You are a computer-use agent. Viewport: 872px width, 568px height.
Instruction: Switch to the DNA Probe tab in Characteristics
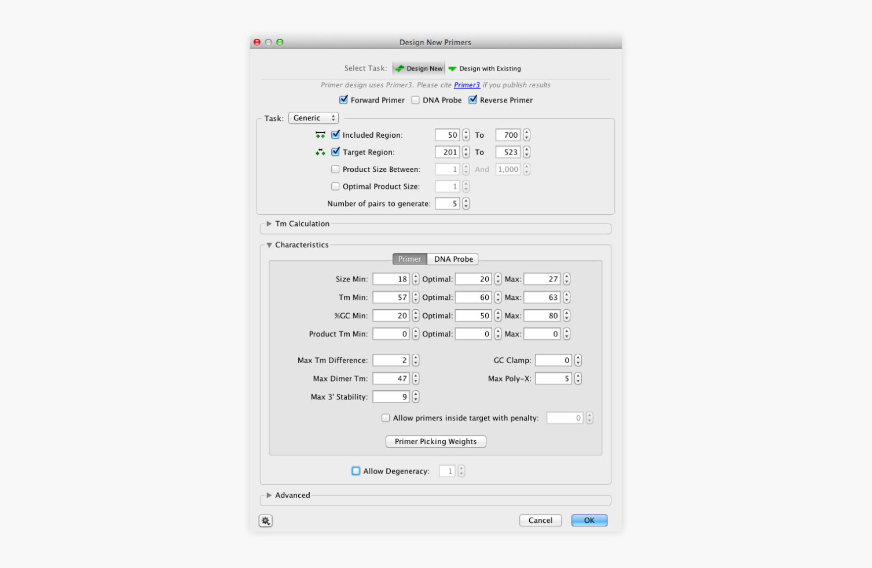pos(453,259)
